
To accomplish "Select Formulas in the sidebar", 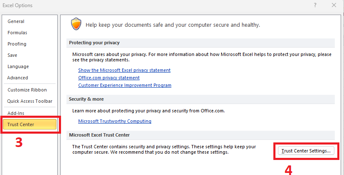I will pos(17,33).
